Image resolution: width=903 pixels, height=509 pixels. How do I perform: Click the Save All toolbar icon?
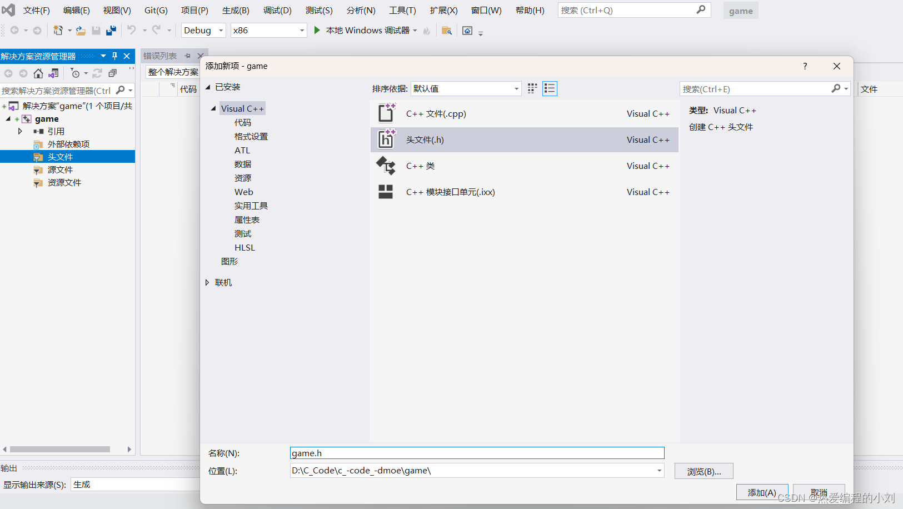[111, 31]
